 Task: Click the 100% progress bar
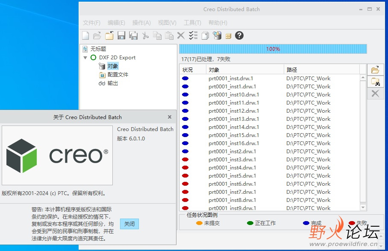tap(273, 49)
